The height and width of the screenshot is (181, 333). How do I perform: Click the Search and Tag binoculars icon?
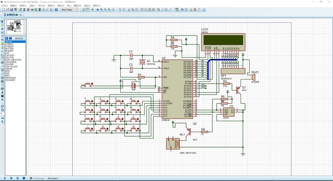click(182, 10)
